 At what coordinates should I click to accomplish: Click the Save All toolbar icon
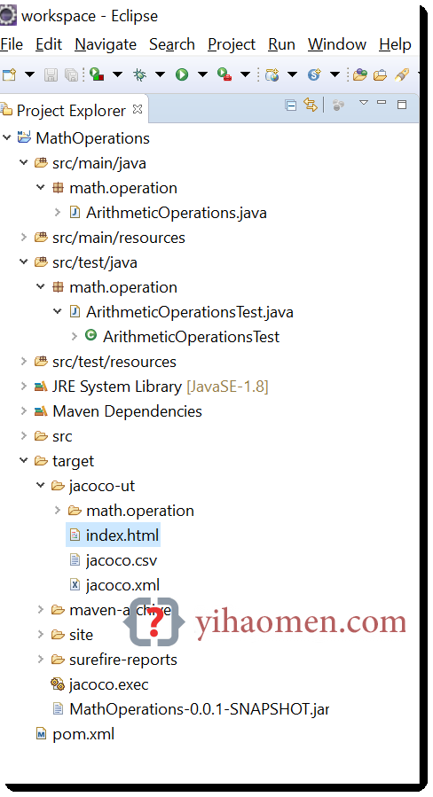[x=72, y=75]
